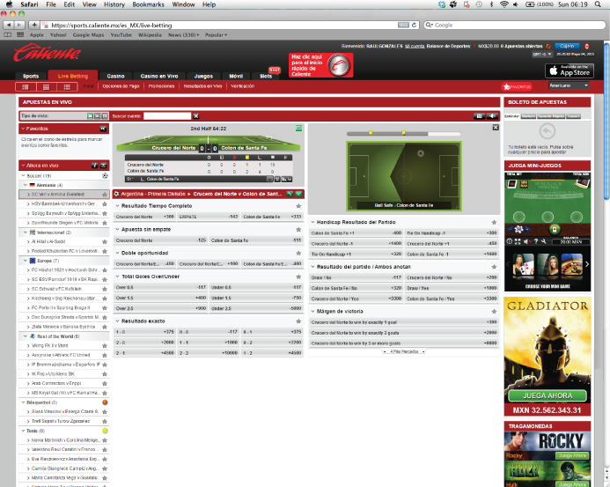Click the Wi-Fi icon in the menu bar

point(503,4)
